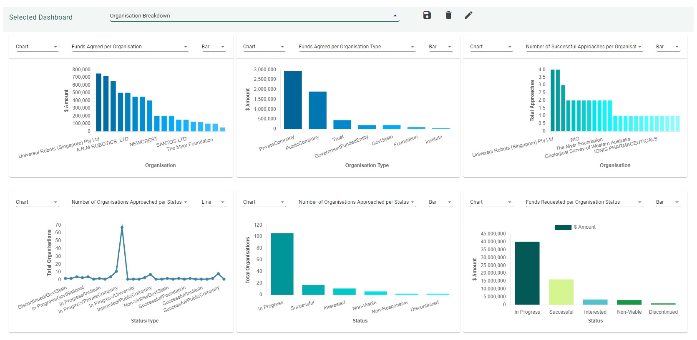Viewport: 697px width, 340px height.
Task: Open the Chart dropdown in first panel
Action: (x=37, y=47)
